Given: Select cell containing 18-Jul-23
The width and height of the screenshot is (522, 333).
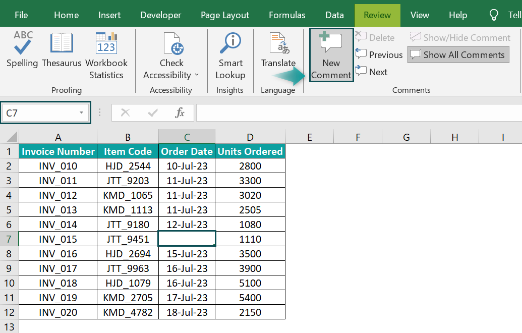Looking at the screenshot, I should 187,312.
